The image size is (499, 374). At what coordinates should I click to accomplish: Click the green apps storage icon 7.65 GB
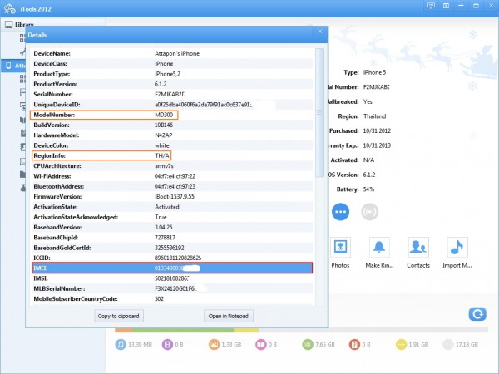(x=308, y=344)
